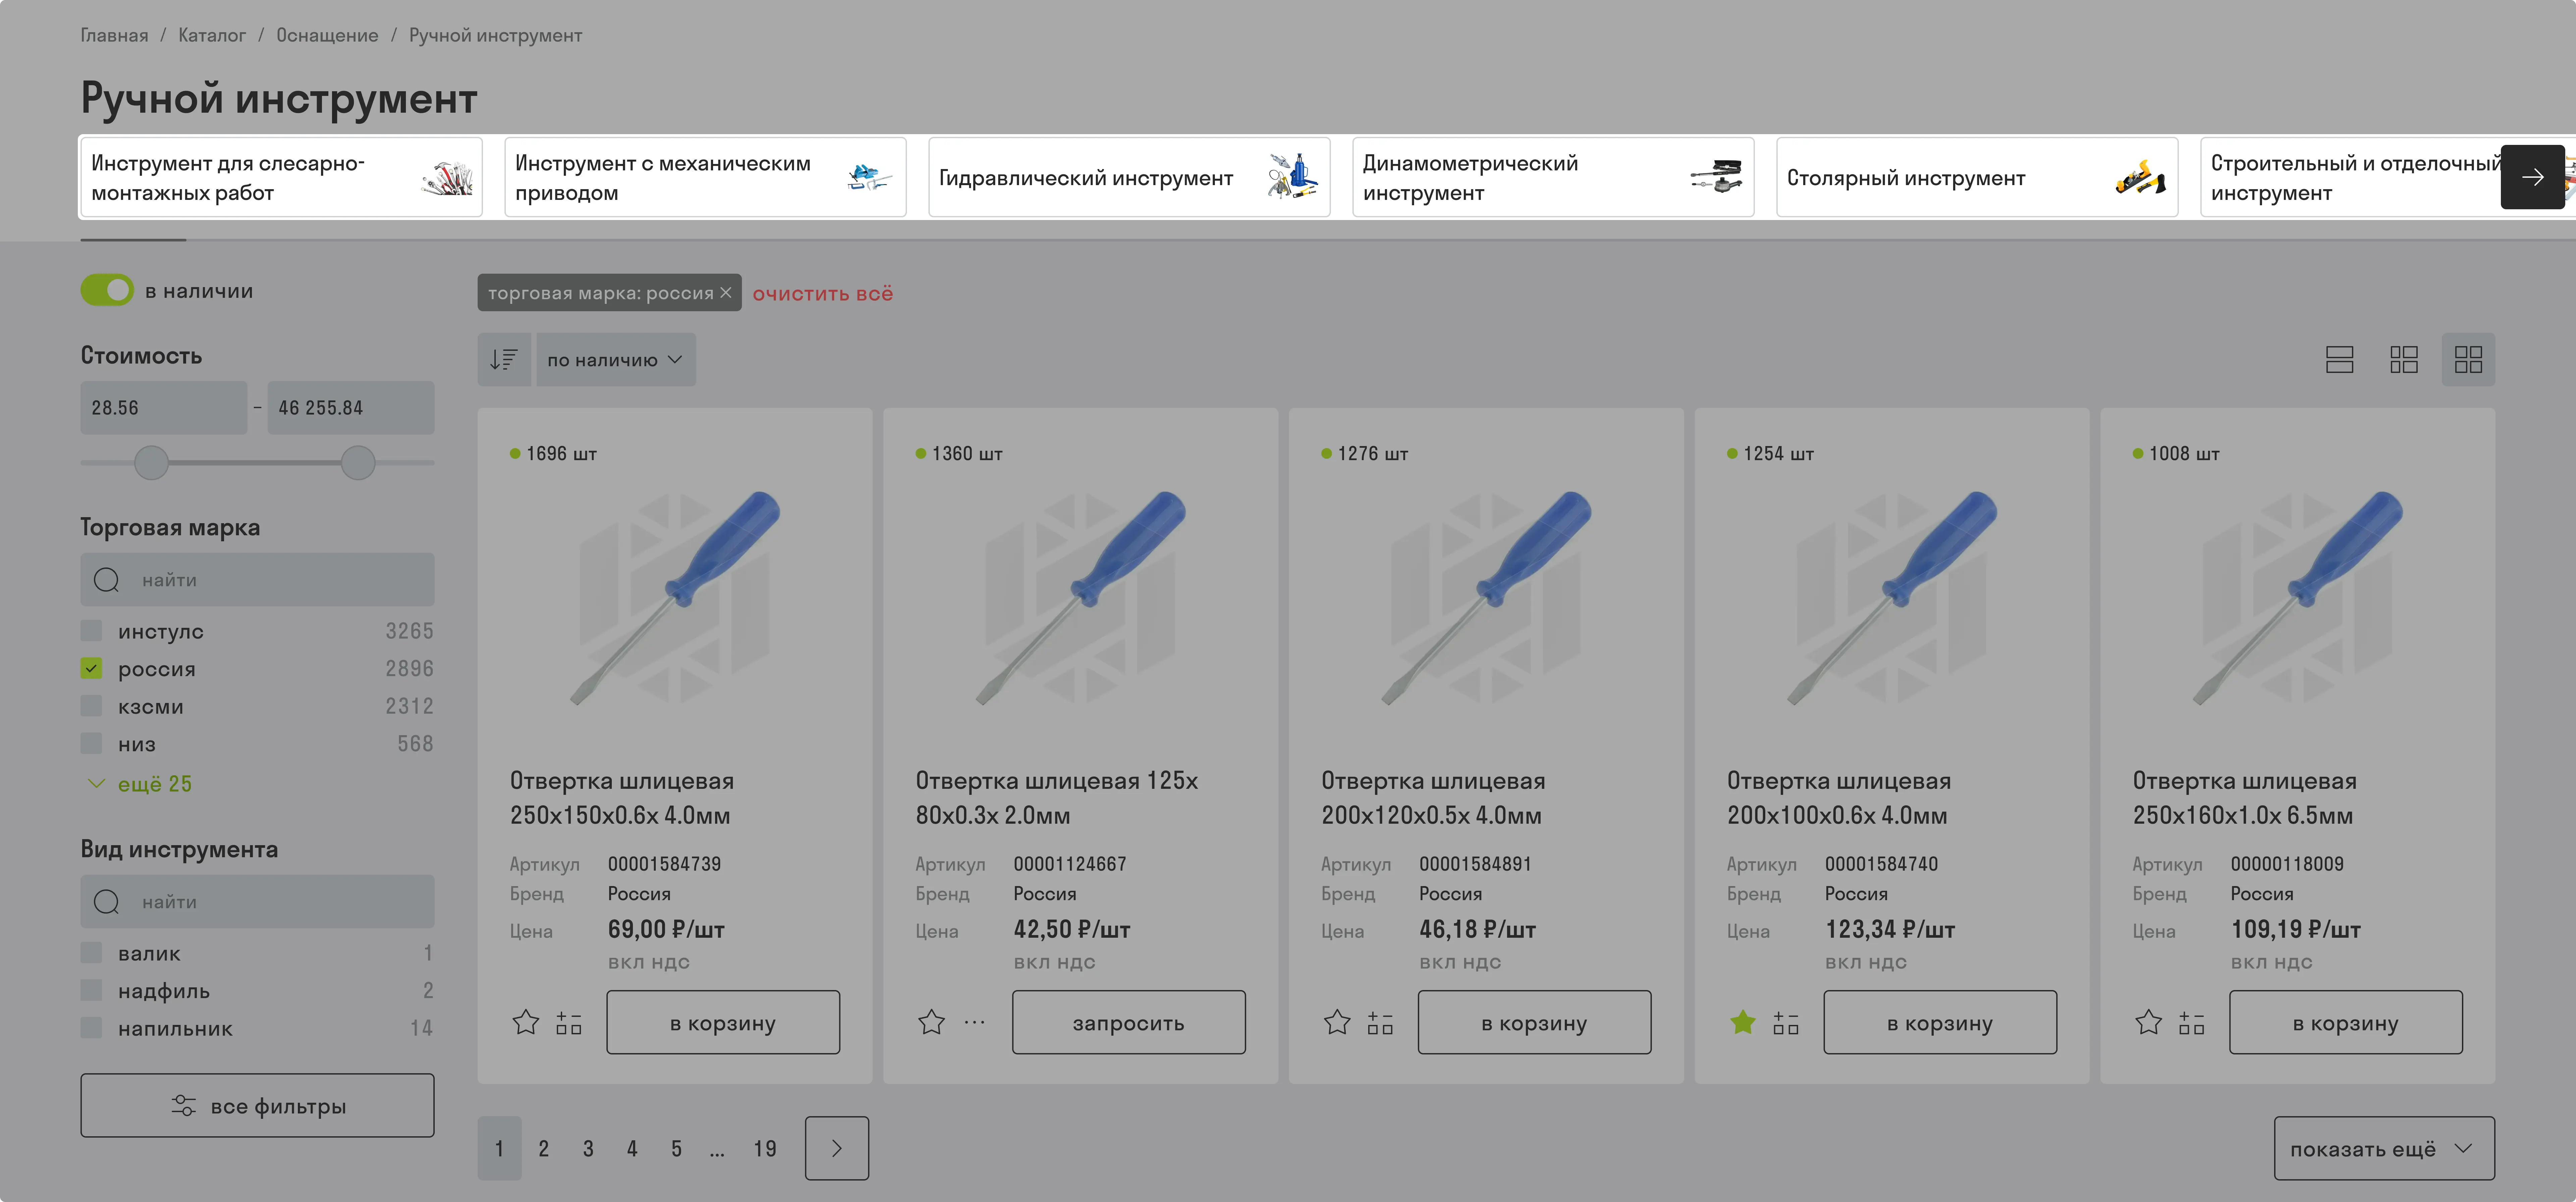Image resolution: width=2576 pixels, height=1202 pixels.
Task: Click Оснащение breadcrumb link
Action: click(327, 35)
